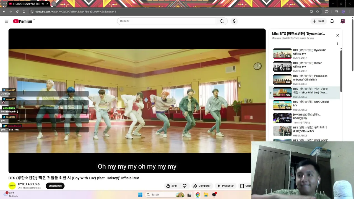Screen dimensions: 354x199
Task: Go back in browser history
Action: click(4, 12)
